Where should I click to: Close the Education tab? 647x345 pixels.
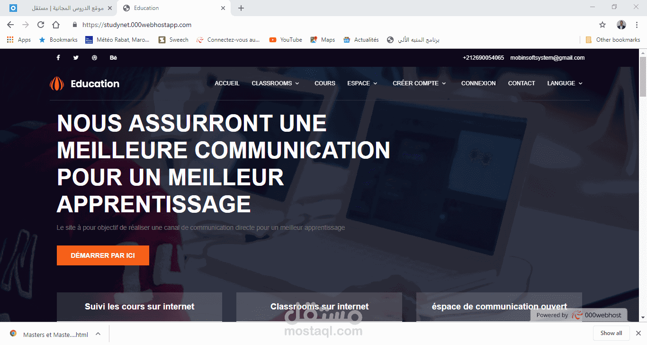click(223, 8)
